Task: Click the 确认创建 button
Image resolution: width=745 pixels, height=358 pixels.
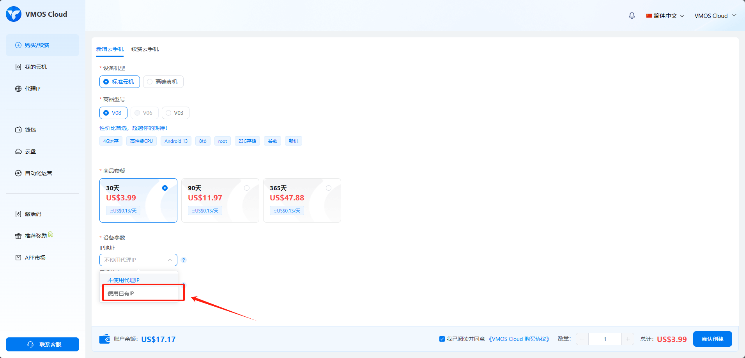Action: (712, 339)
